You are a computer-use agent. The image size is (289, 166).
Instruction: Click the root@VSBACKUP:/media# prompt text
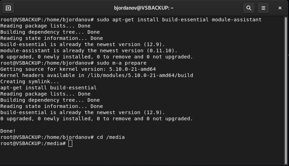pyautogui.click(x=33, y=143)
